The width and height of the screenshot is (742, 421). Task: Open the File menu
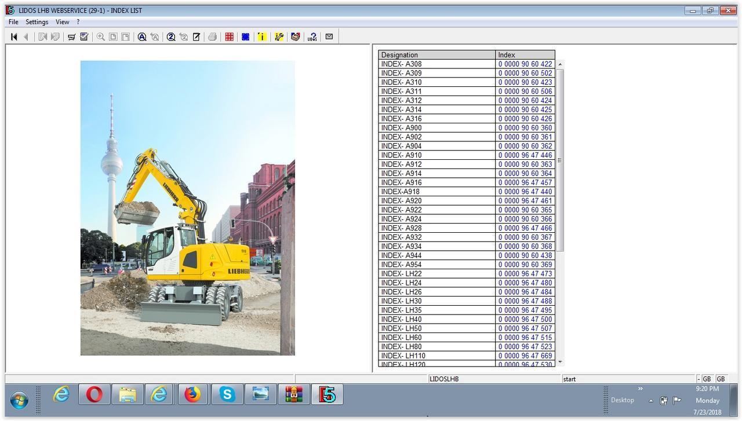click(x=13, y=22)
